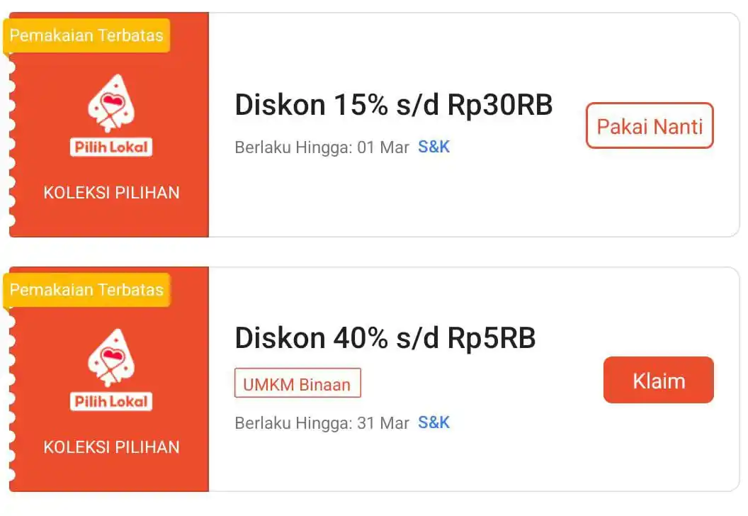Select the UMKM Binaan tag

(297, 383)
